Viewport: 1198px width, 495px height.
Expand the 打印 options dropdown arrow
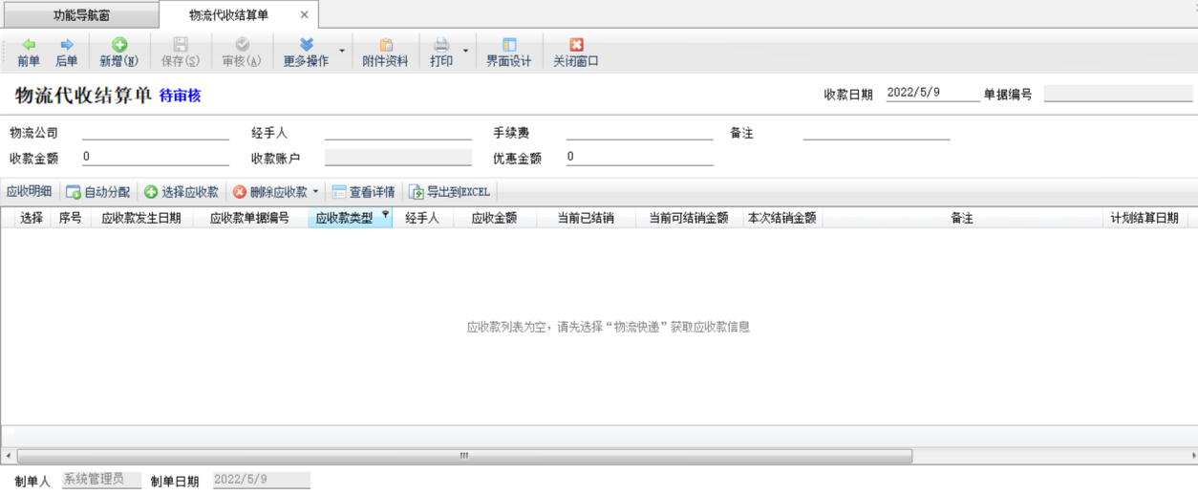pos(466,51)
